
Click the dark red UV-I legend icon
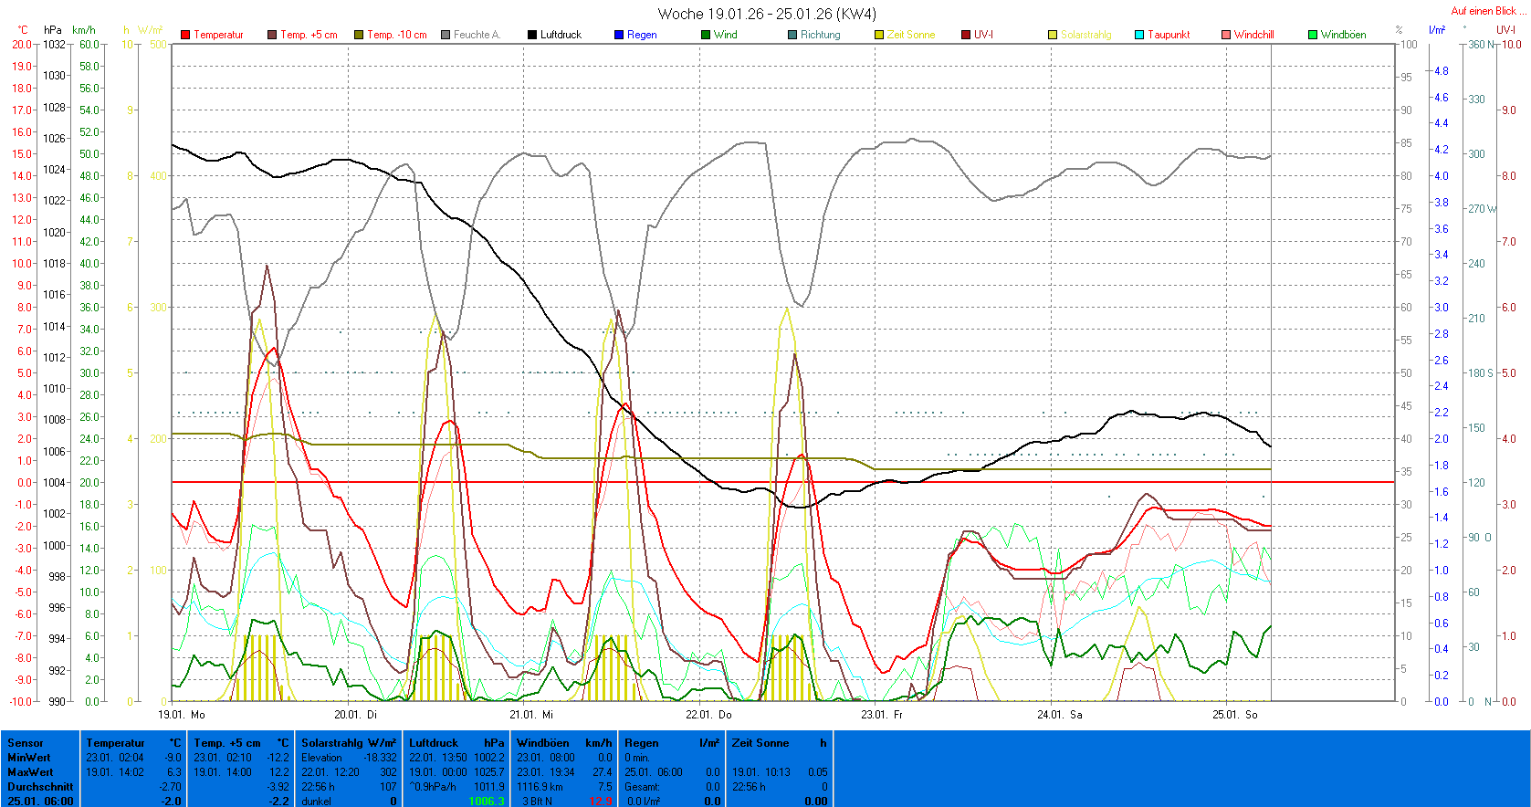tap(966, 35)
